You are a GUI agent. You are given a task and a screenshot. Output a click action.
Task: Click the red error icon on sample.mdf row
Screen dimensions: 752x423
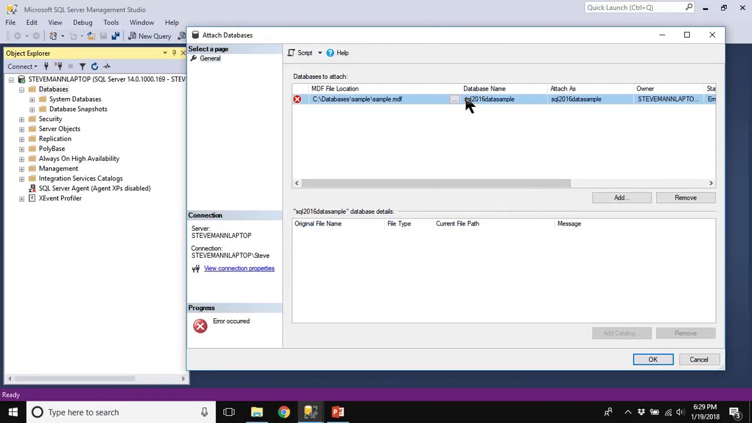tap(297, 99)
